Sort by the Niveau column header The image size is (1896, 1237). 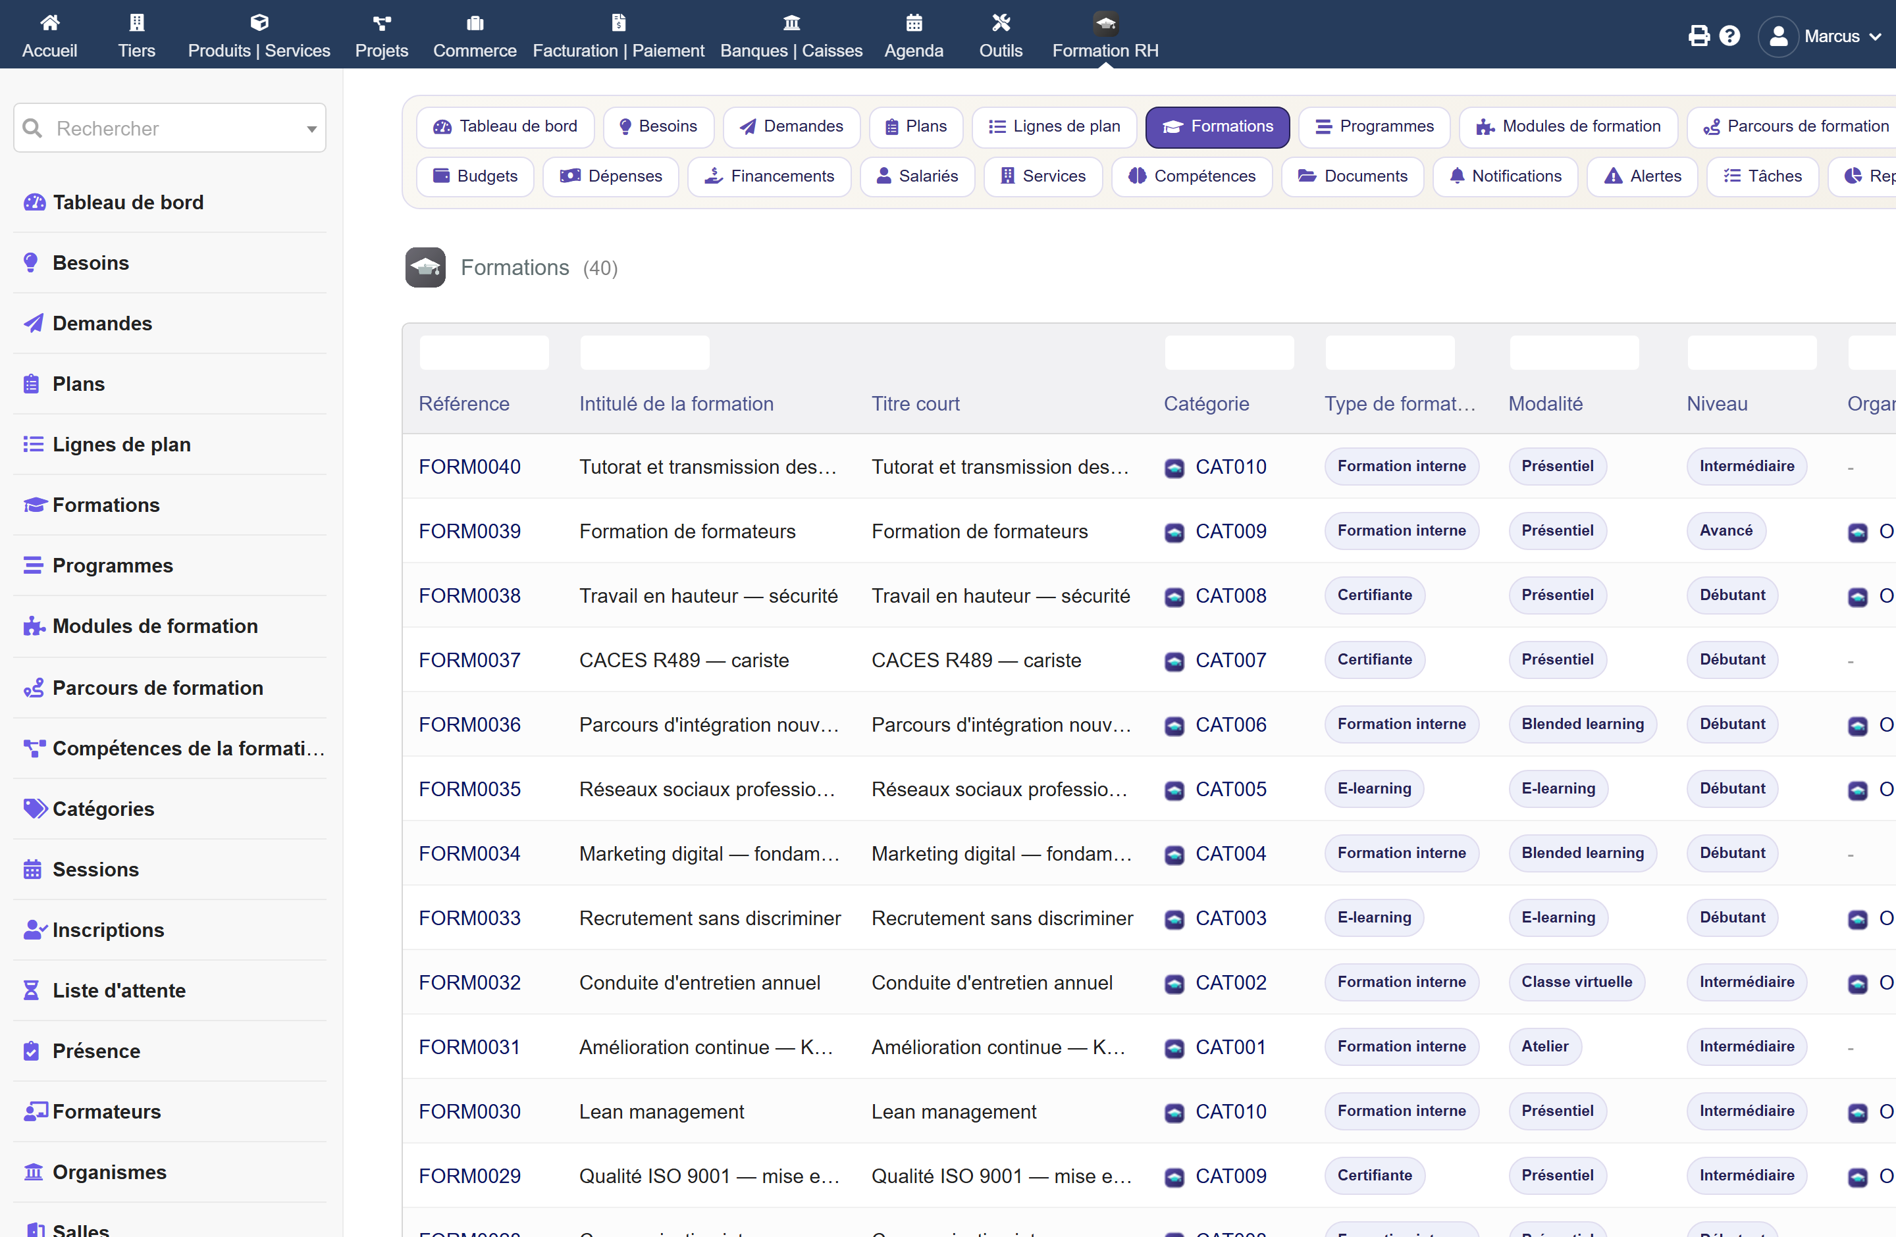(1717, 403)
